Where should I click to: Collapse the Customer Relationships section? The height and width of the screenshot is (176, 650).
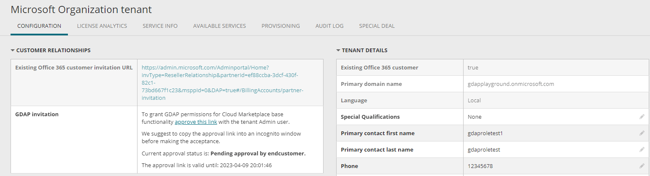(x=13, y=51)
